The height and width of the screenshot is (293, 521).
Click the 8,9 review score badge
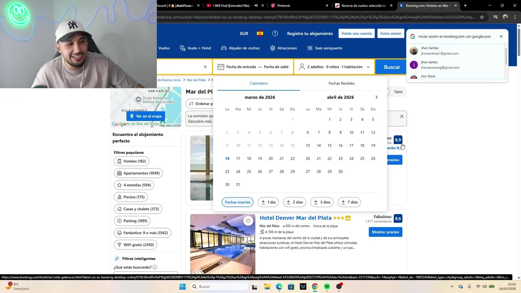click(x=398, y=140)
